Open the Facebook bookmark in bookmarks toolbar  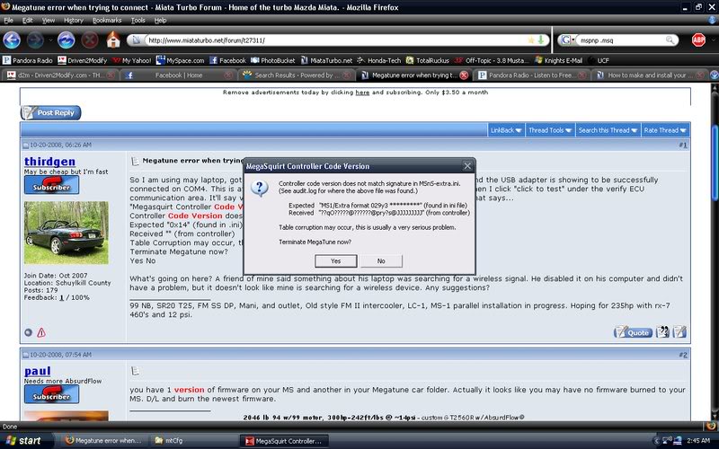point(228,60)
